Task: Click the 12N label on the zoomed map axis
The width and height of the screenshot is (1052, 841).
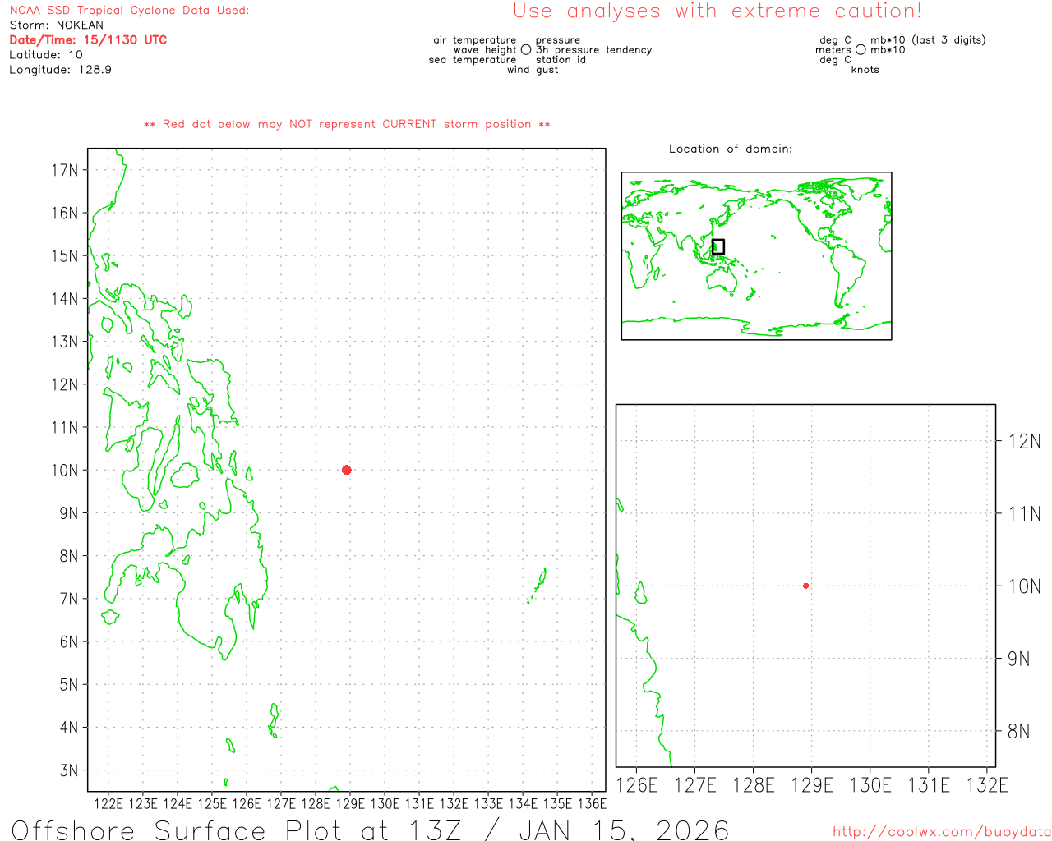Action: tap(1024, 442)
